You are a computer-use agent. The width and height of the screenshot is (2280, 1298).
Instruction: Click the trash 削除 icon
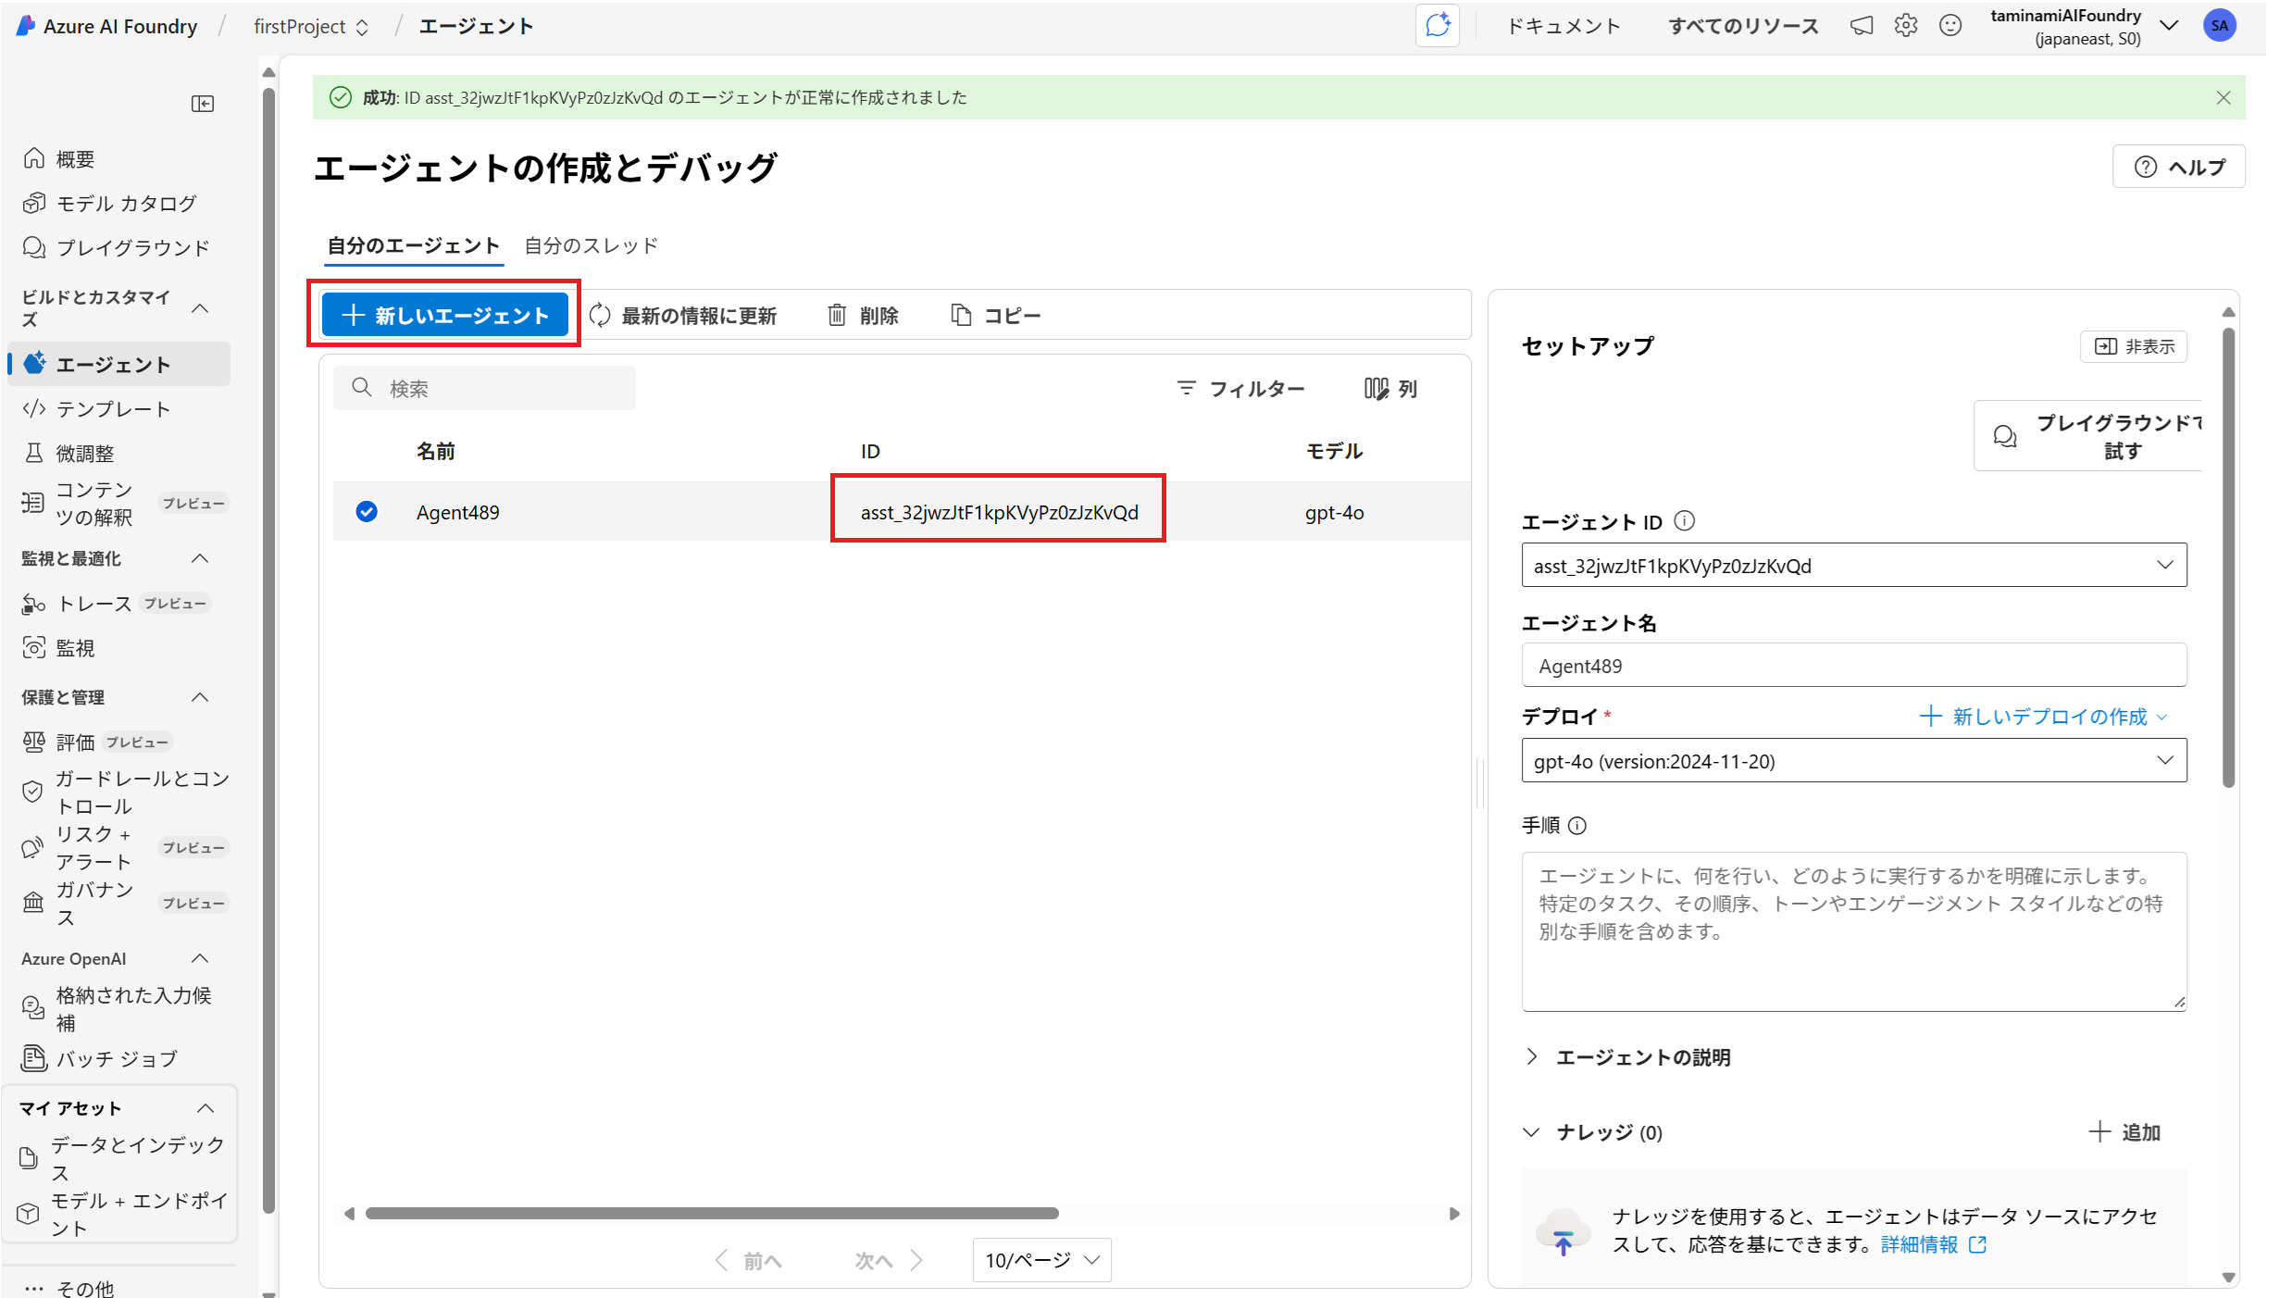(837, 316)
